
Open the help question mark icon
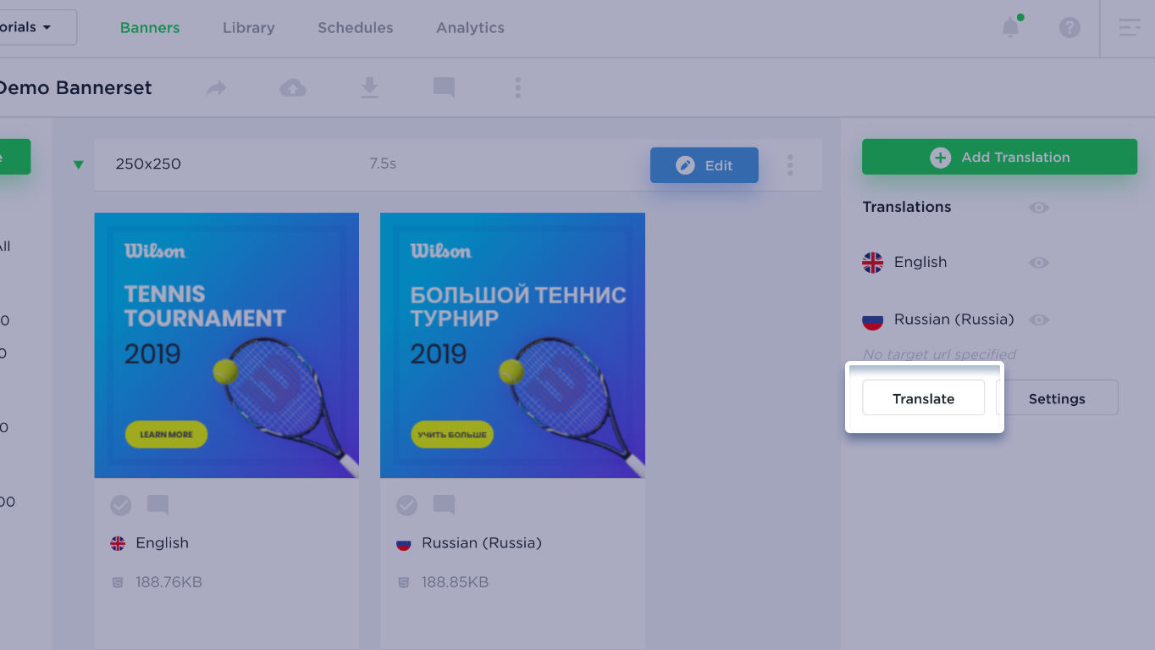[x=1069, y=27]
